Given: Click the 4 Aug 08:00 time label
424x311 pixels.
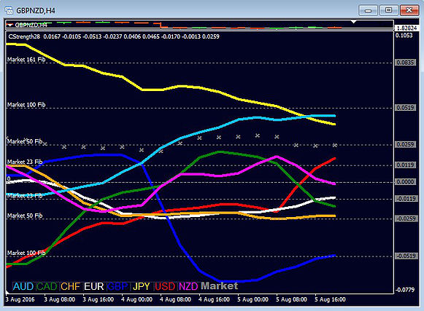Looking at the screenshot, I should (x=175, y=299).
